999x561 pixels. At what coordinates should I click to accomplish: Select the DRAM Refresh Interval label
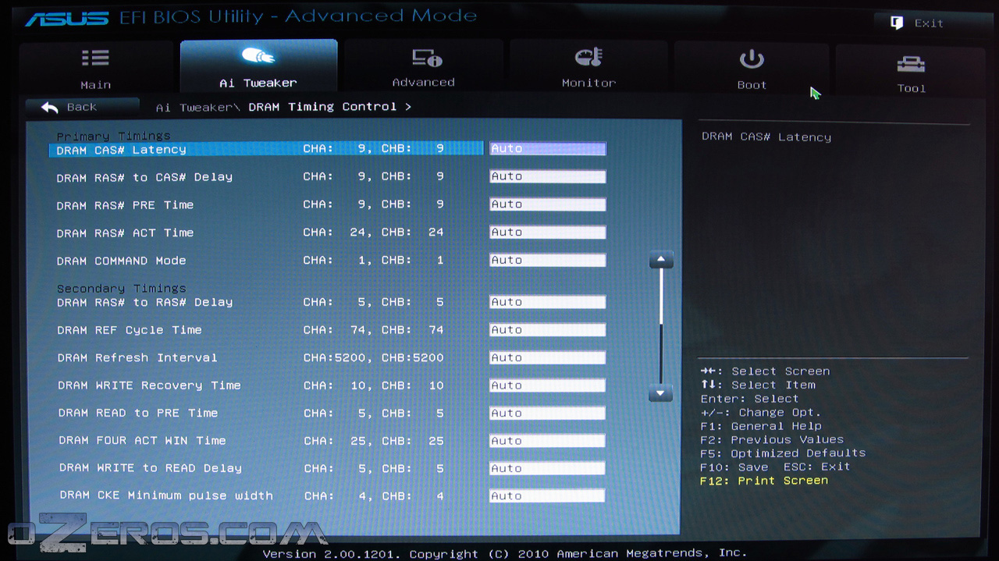(x=137, y=357)
